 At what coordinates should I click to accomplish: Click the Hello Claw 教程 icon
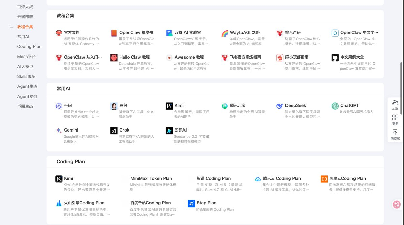pyautogui.click(x=114, y=58)
